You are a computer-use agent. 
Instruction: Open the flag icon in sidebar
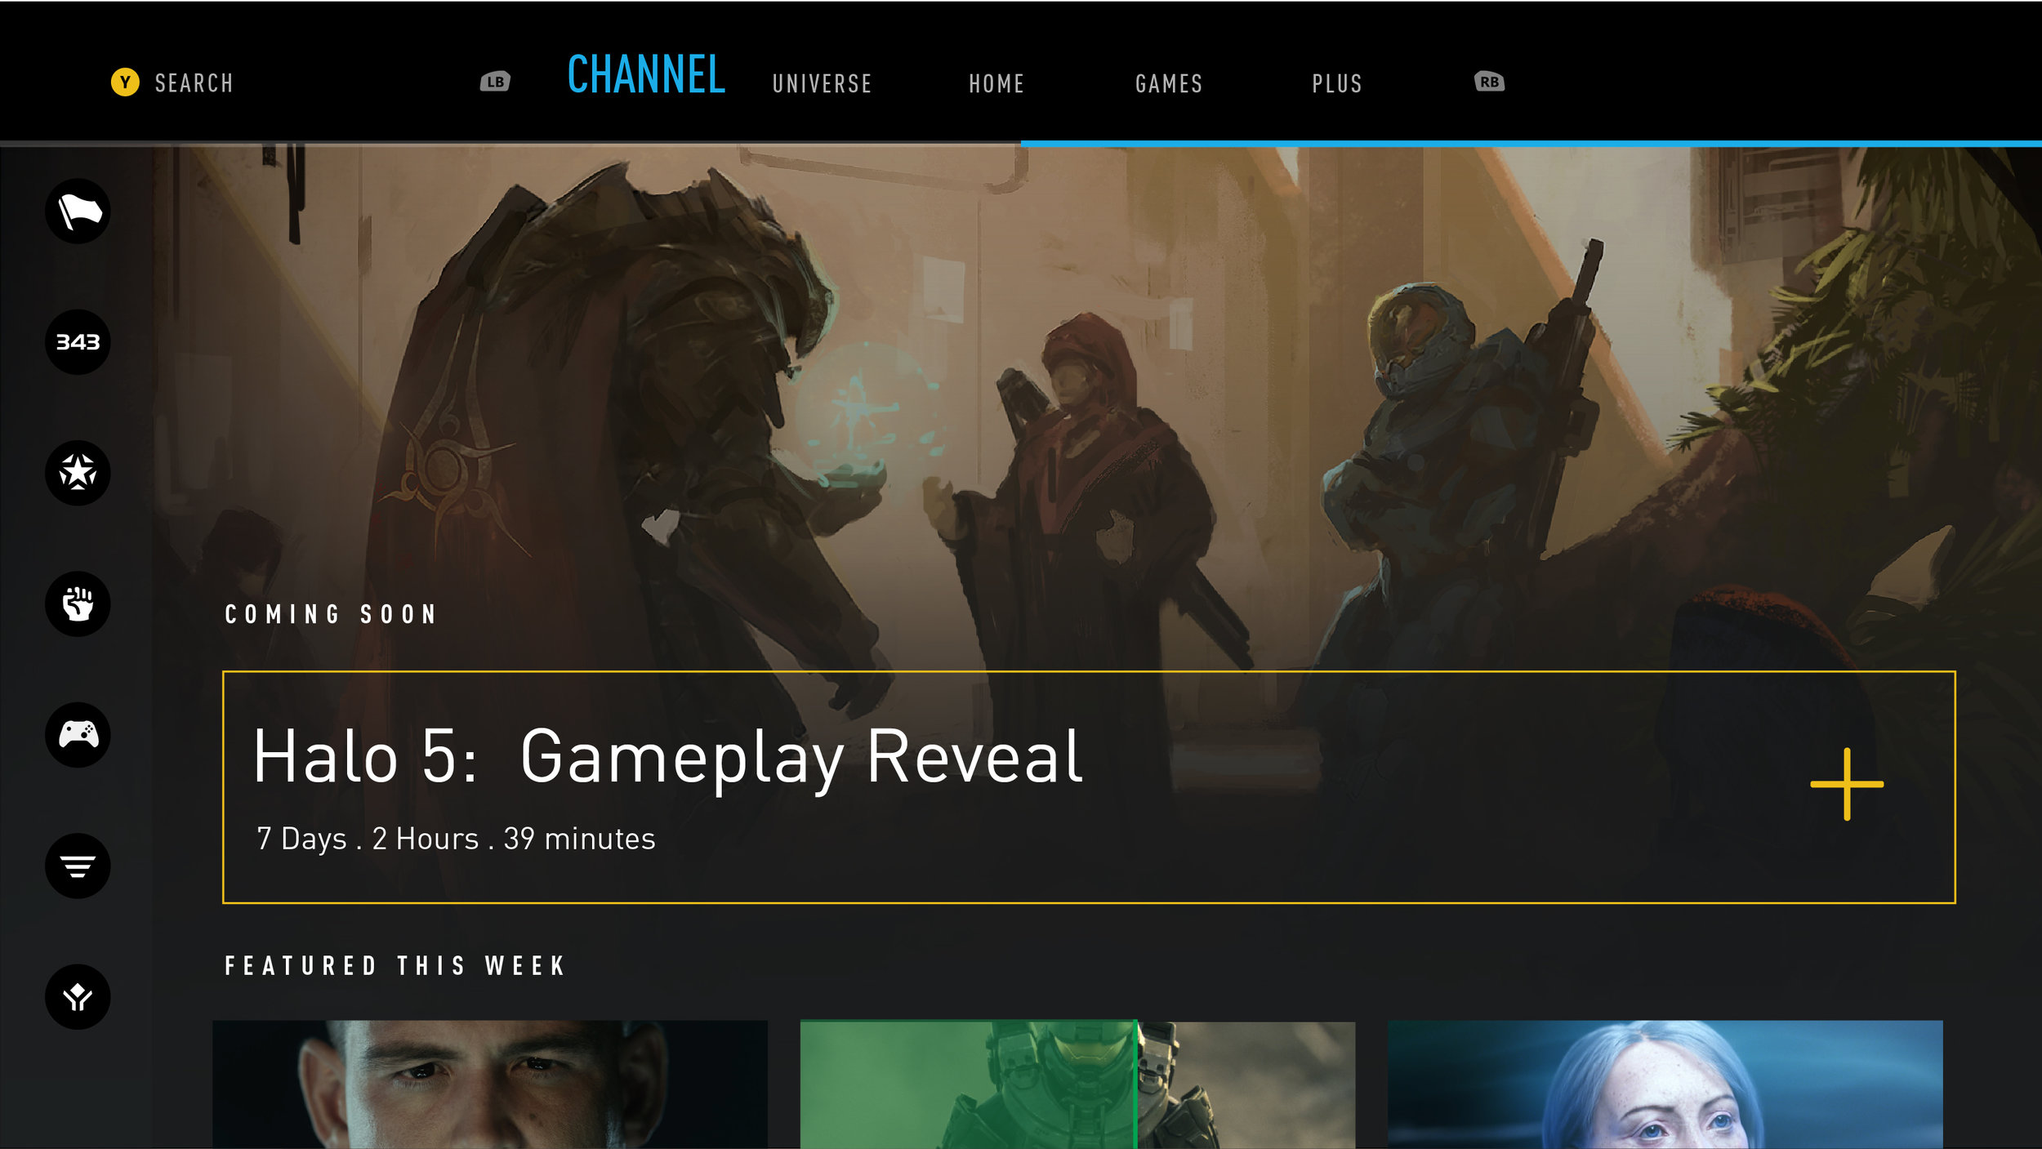[x=78, y=212]
